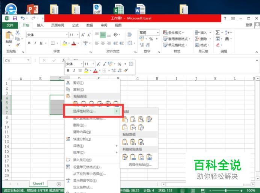Click mini toolbar font color button
Image resolution: width=260 pixels, height=193 pixels.
click(x=95, y=71)
